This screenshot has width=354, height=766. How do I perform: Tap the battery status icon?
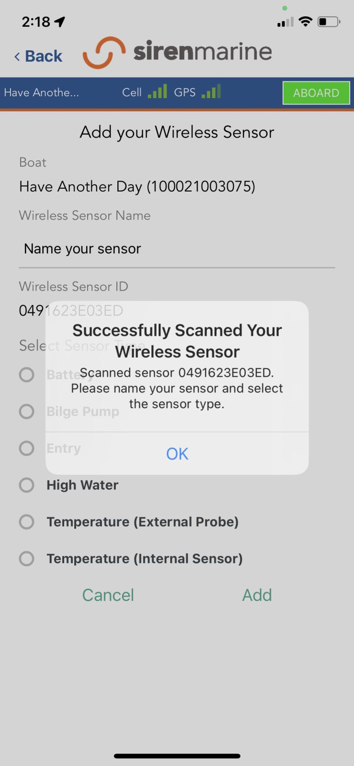click(x=329, y=22)
